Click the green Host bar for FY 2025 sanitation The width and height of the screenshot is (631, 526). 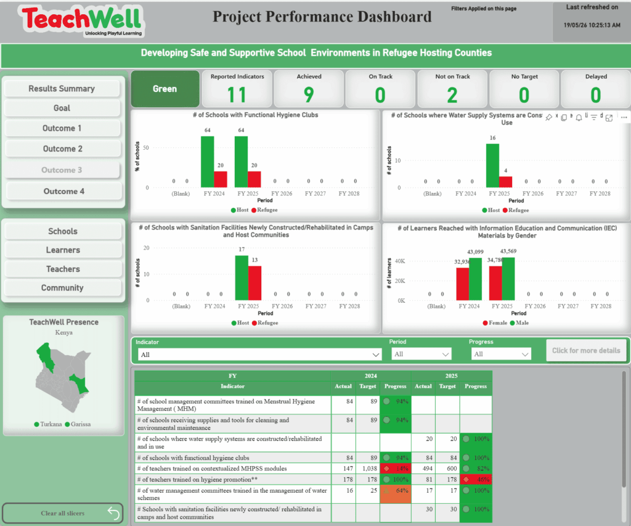242,278
